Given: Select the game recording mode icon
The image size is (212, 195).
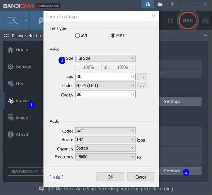Looking at the screenshot, I should pyautogui.click(x=41, y=21).
